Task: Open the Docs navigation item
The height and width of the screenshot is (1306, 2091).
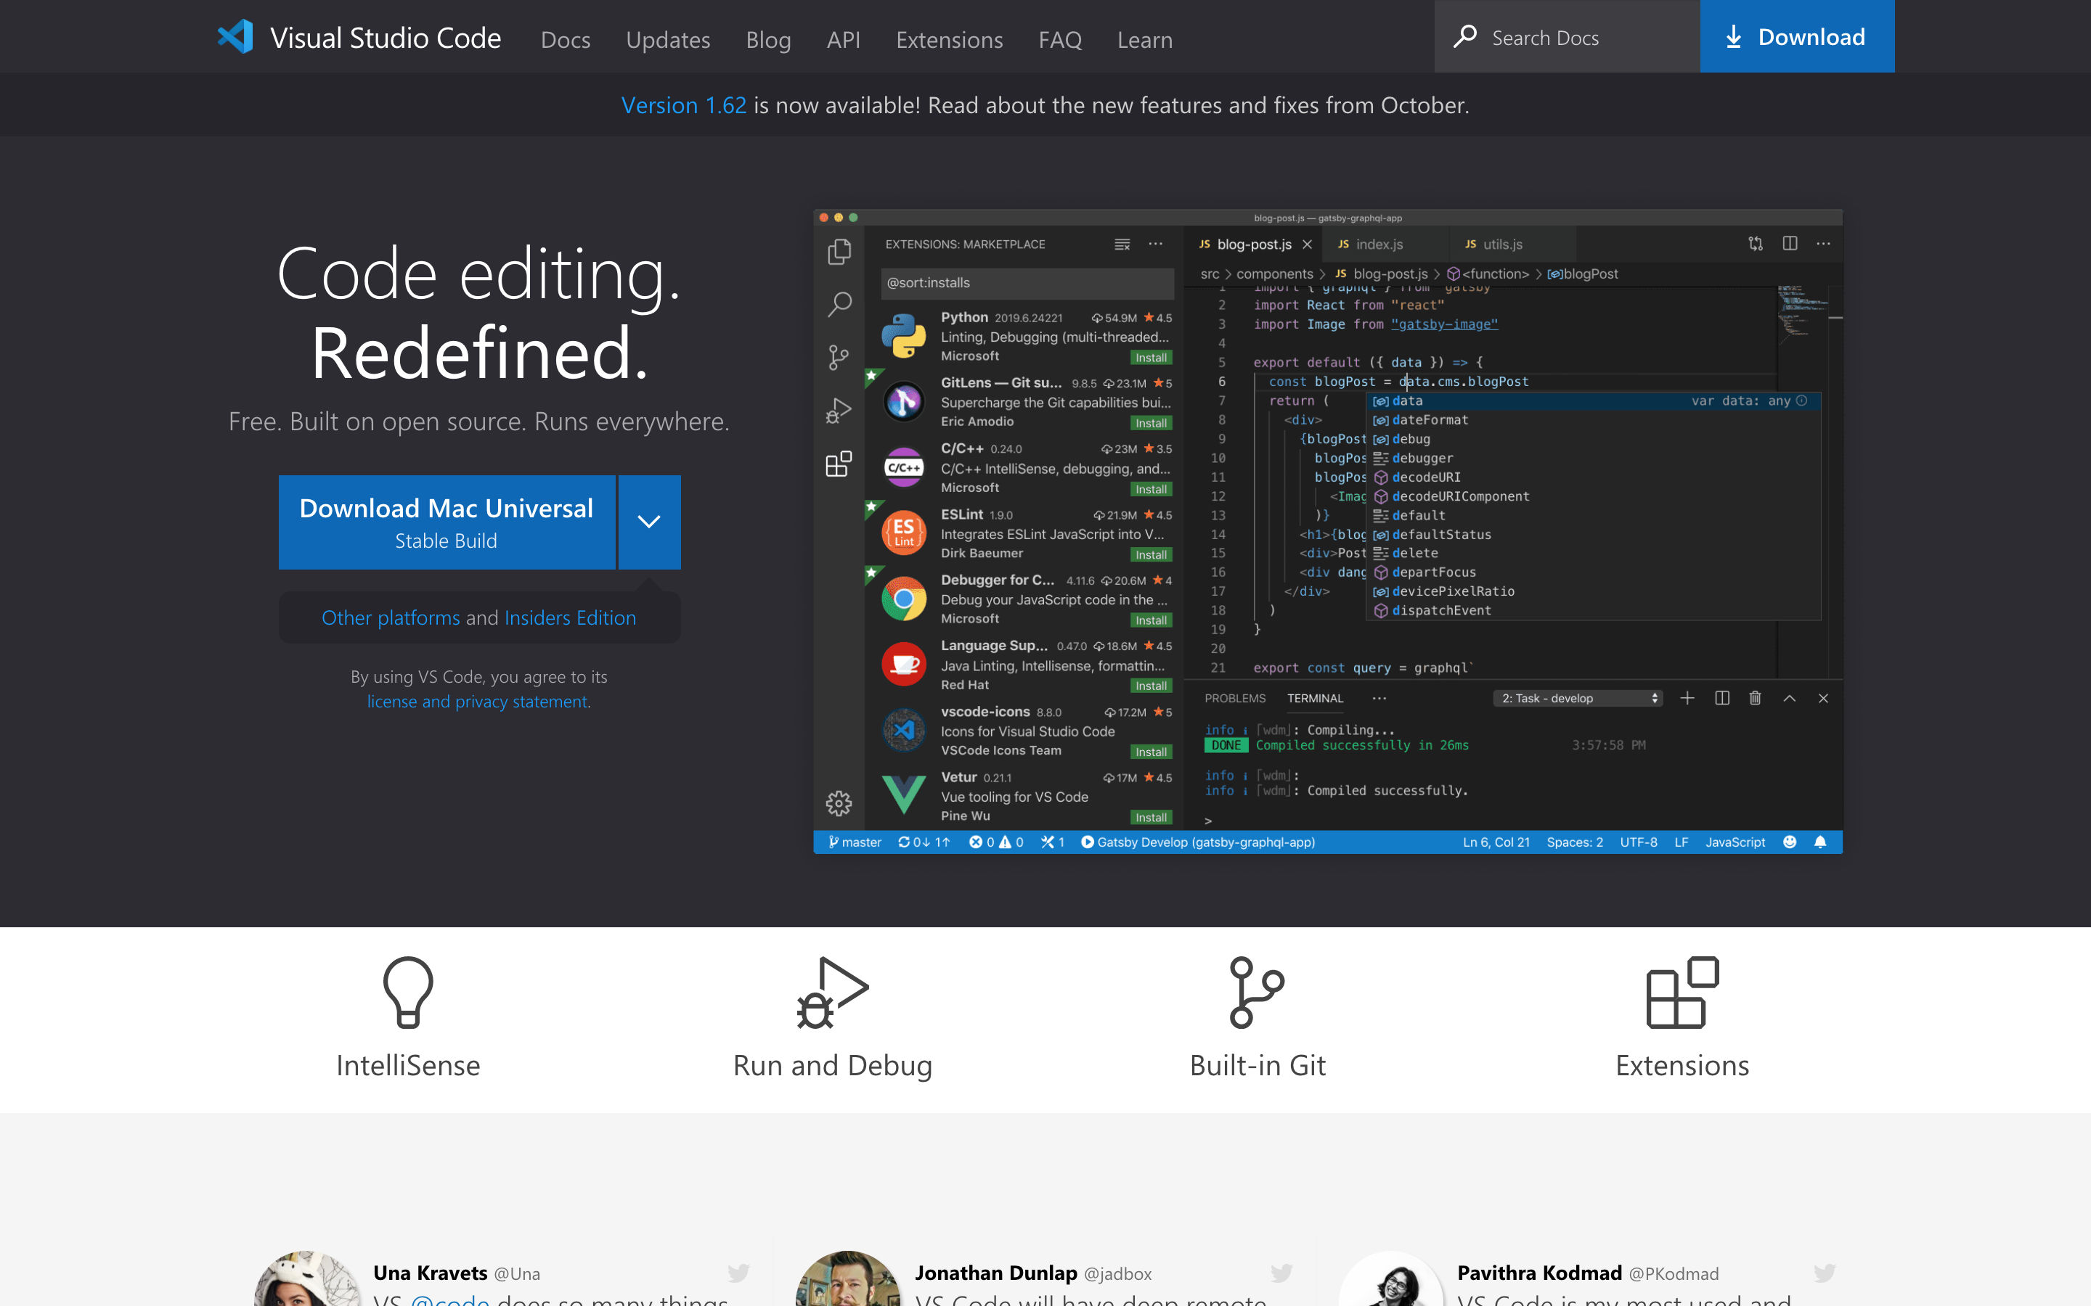Action: [565, 40]
